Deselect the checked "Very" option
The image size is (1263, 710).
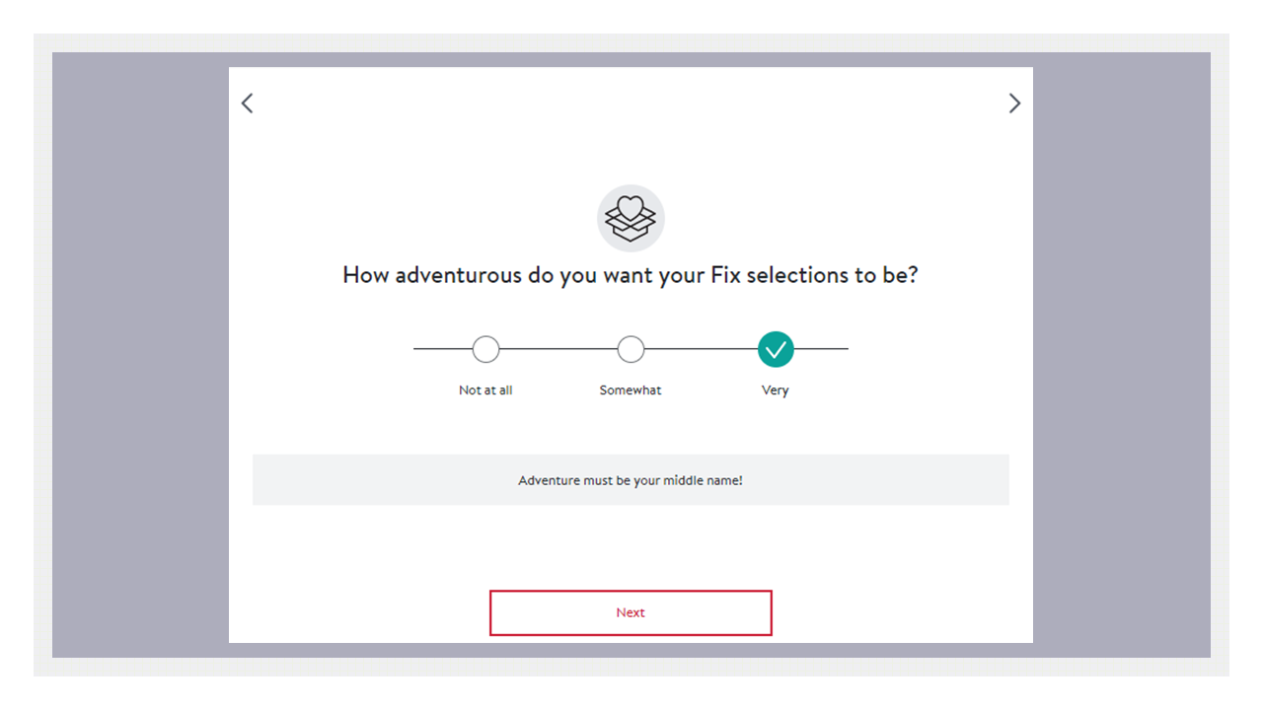coord(776,349)
